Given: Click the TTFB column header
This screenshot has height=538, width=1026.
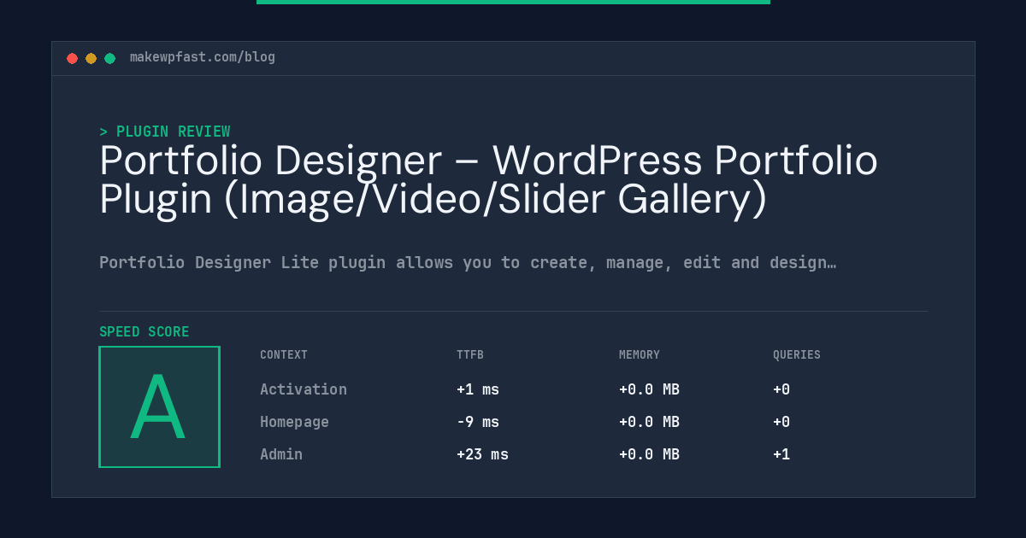Looking at the screenshot, I should (x=470, y=355).
